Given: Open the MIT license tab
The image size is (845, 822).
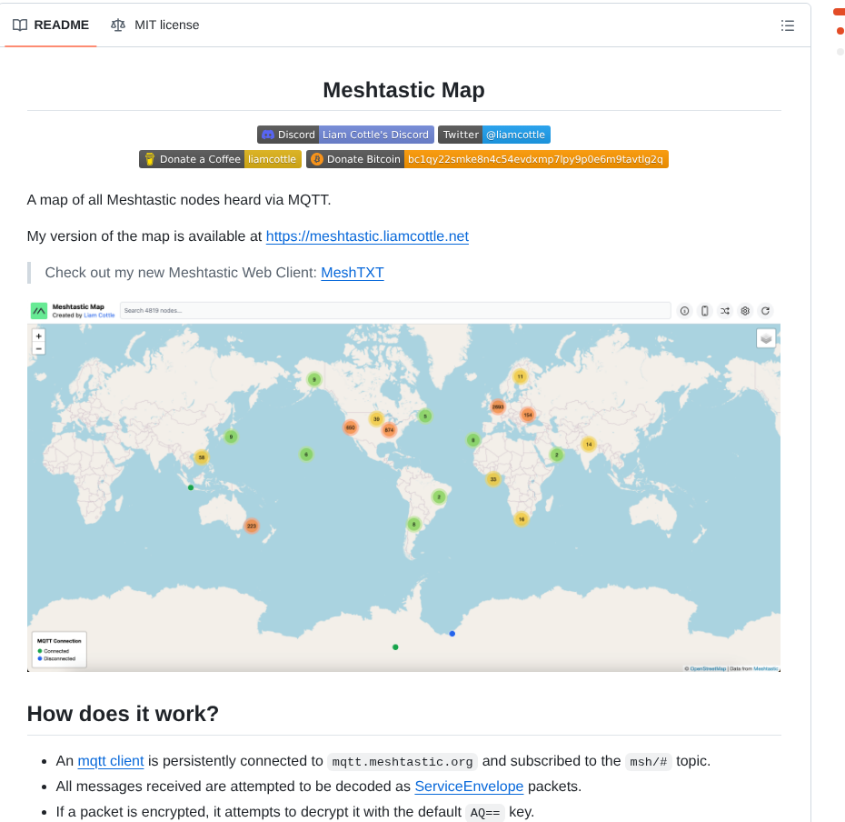Looking at the screenshot, I should pos(154,25).
